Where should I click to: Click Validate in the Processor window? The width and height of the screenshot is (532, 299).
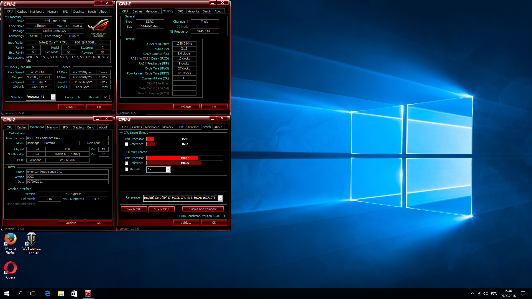(71, 107)
